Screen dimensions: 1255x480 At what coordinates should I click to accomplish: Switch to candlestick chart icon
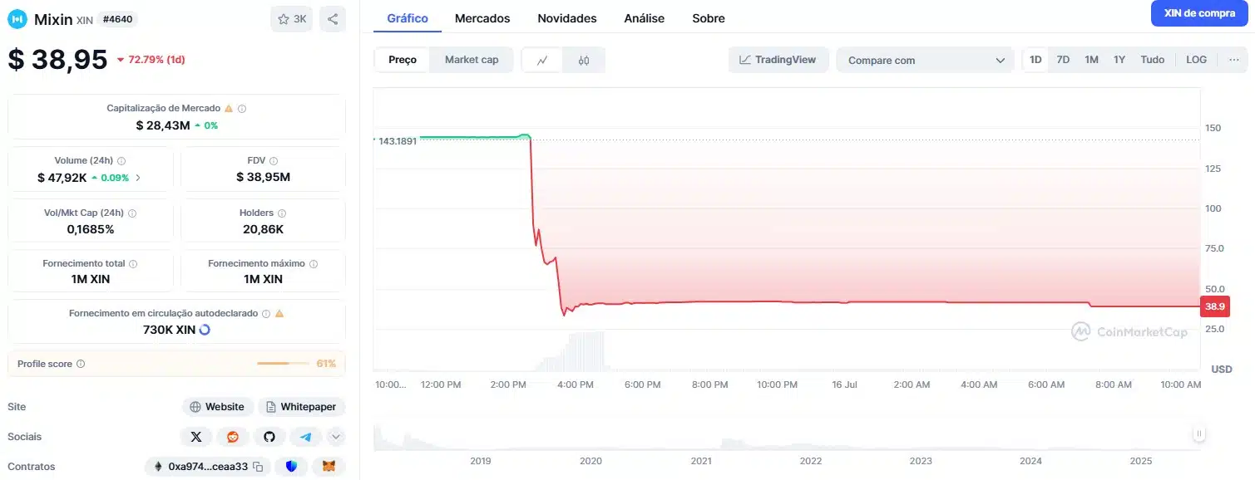(x=584, y=60)
